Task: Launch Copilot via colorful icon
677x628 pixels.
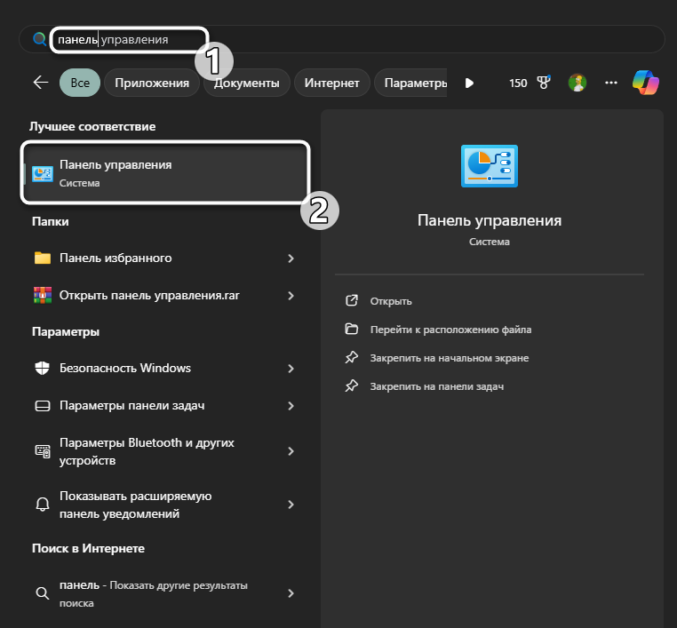Action: [x=646, y=83]
